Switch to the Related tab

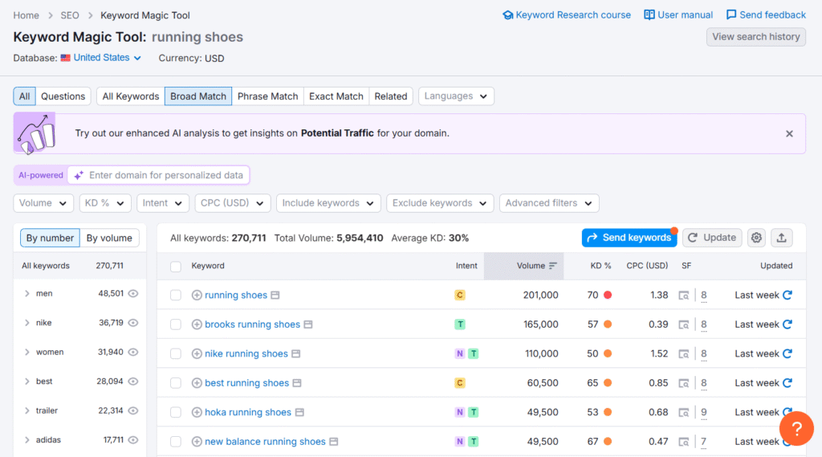pyautogui.click(x=391, y=96)
